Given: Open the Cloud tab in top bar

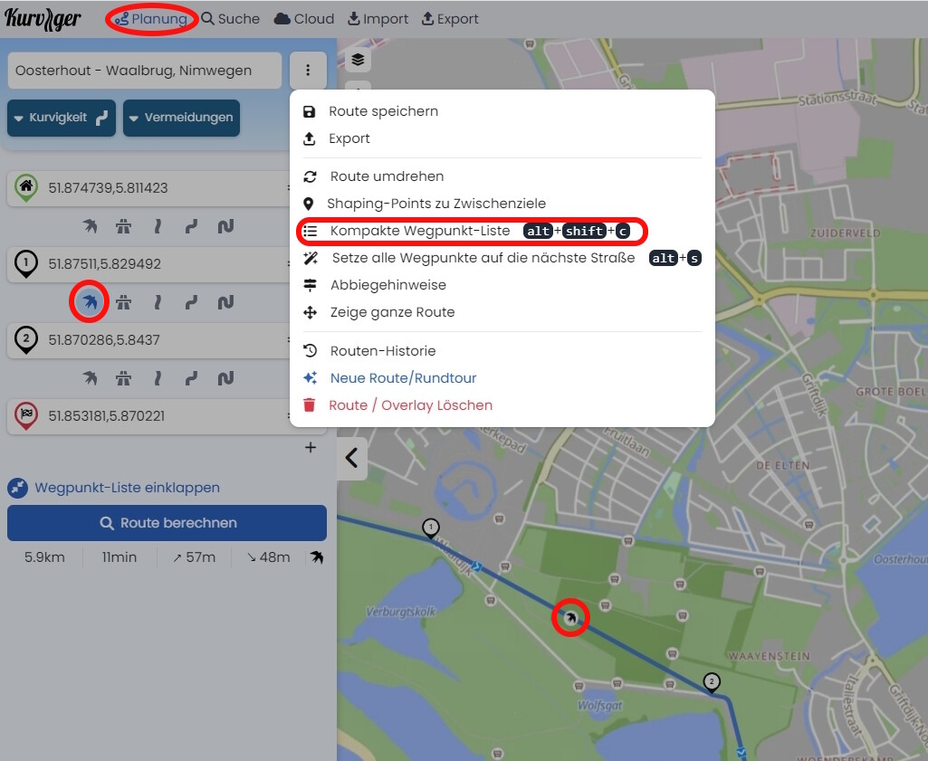Looking at the screenshot, I should pyautogui.click(x=304, y=19).
